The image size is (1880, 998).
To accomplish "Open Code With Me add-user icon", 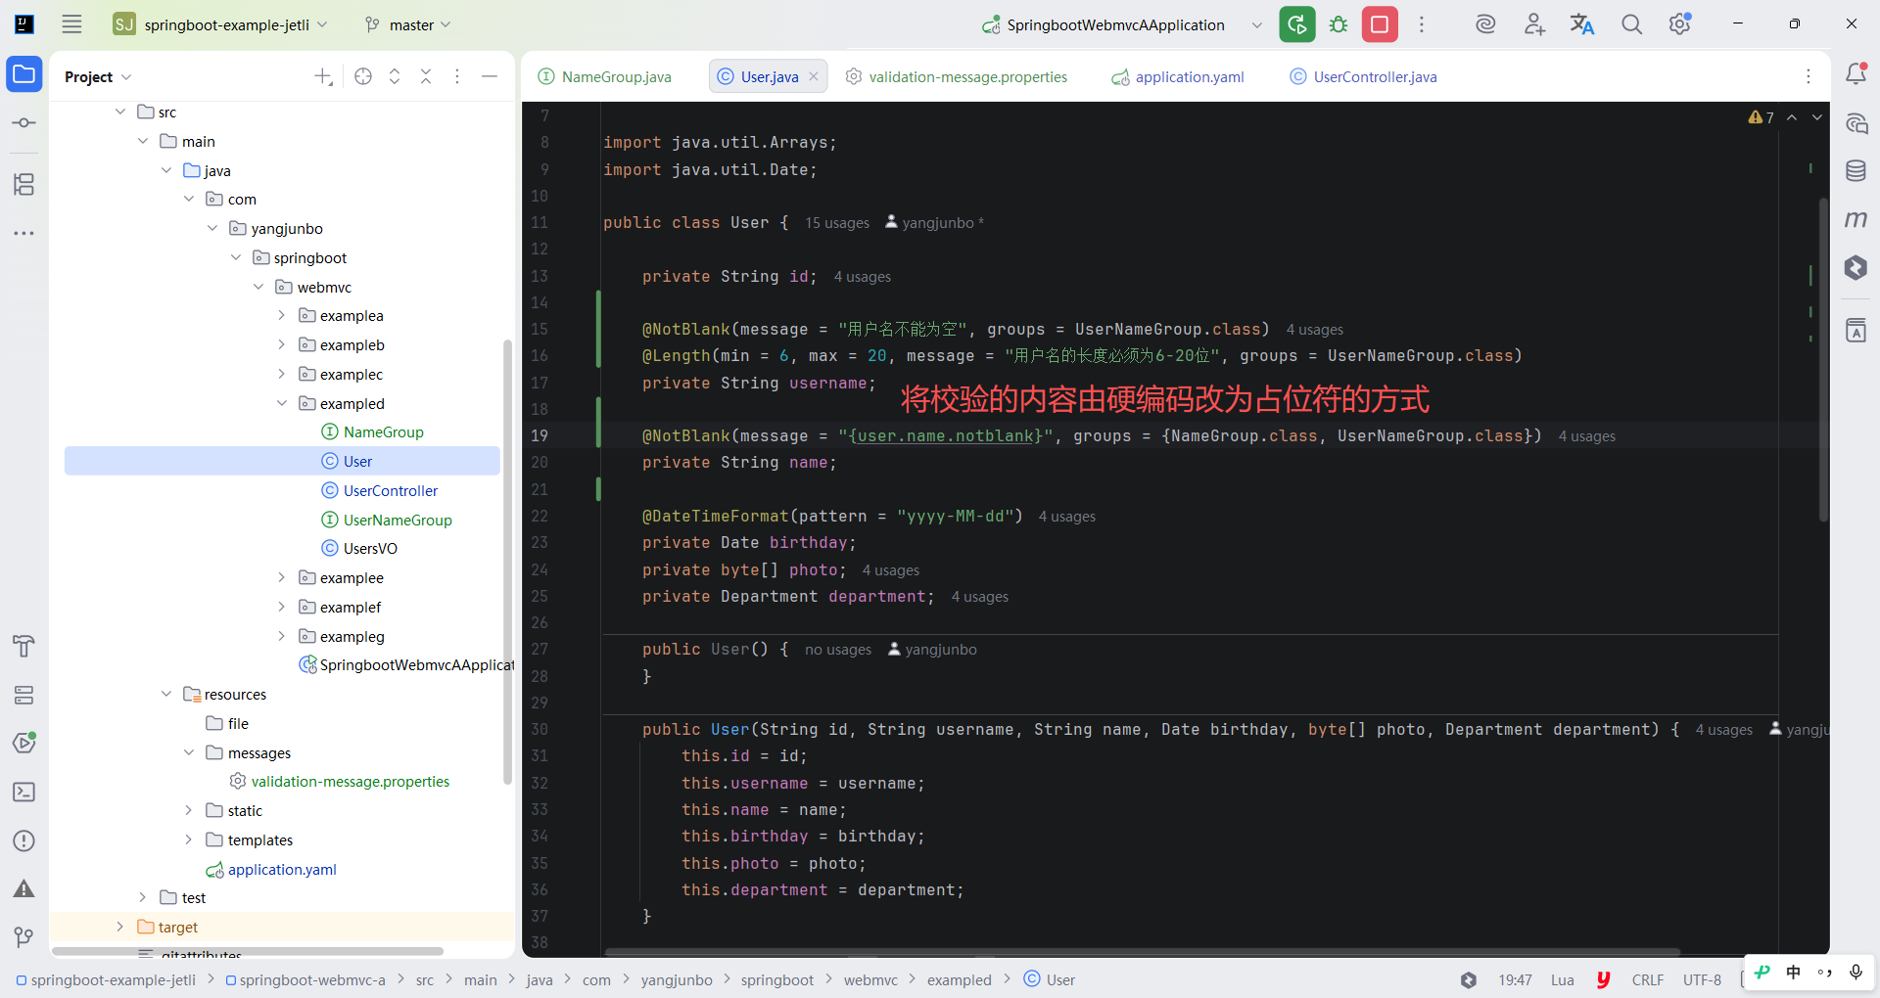I will pyautogui.click(x=1534, y=24).
